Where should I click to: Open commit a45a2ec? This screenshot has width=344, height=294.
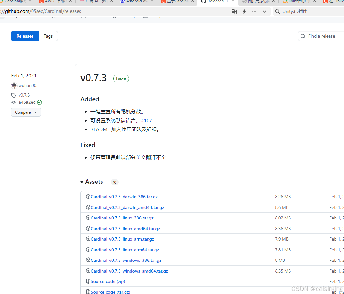pos(27,102)
